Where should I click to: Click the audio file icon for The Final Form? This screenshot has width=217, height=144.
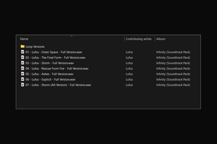pyautogui.click(x=23, y=57)
